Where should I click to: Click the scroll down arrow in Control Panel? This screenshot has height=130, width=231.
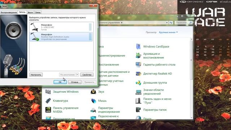(x=191, y=118)
